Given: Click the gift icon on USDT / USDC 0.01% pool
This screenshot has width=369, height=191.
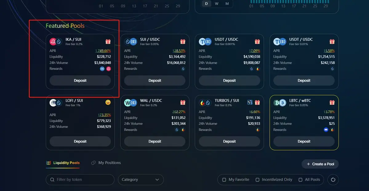Looking at the screenshot, I should (332, 42).
